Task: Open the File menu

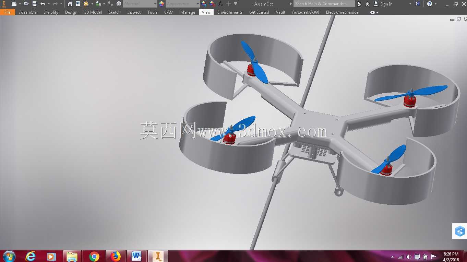Action: [x=8, y=12]
